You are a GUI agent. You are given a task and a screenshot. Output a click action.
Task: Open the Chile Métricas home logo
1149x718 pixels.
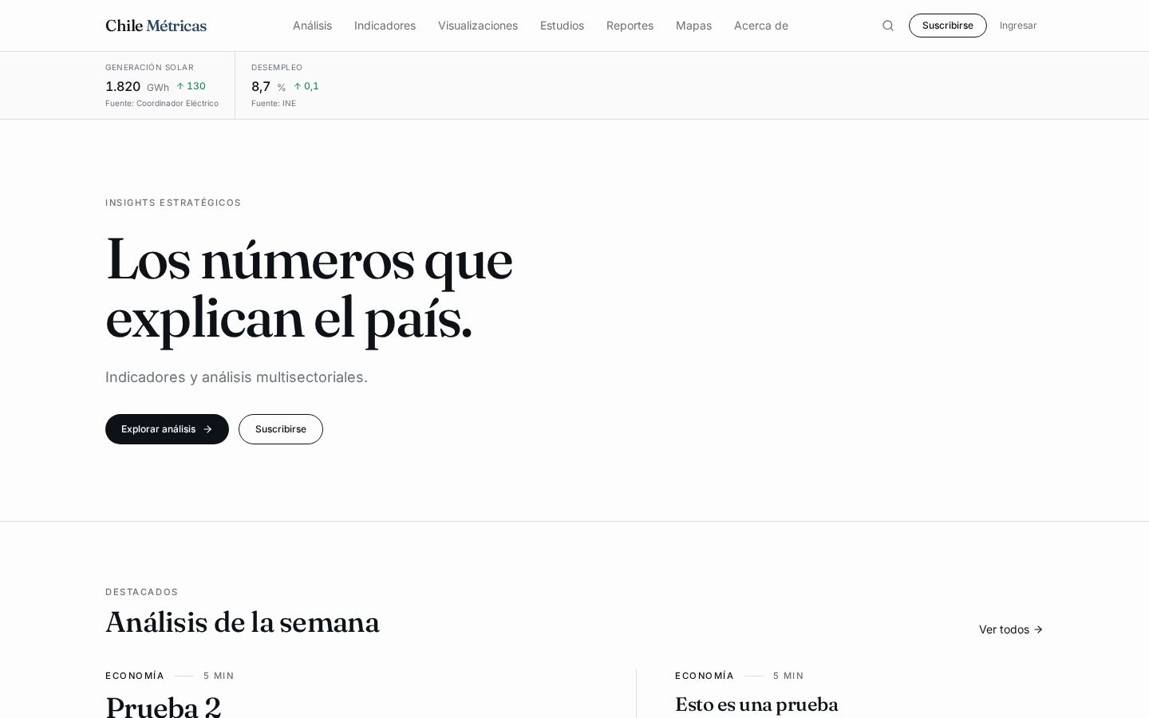pyautogui.click(x=156, y=26)
